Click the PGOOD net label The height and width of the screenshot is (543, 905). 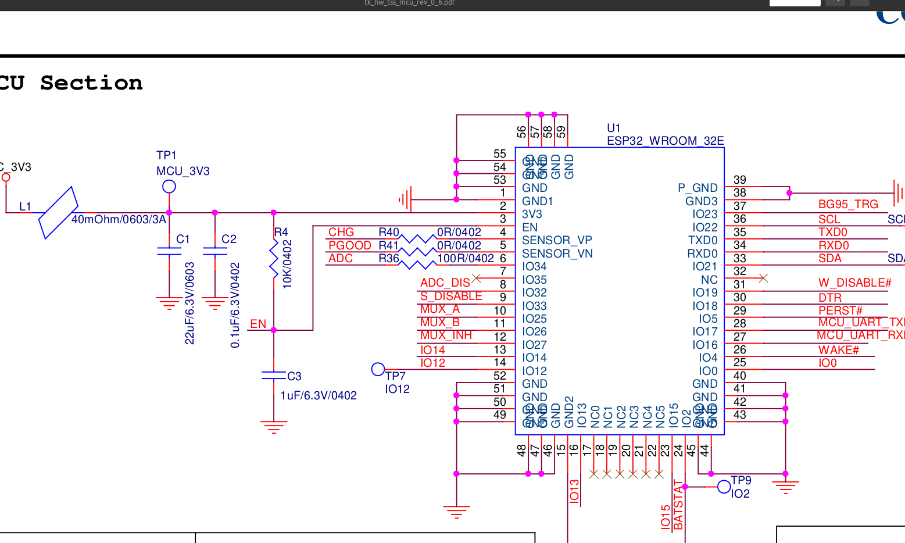(x=350, y=245)
